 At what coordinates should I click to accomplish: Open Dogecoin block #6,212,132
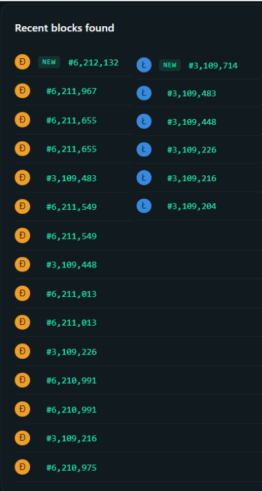click(93, 63)
